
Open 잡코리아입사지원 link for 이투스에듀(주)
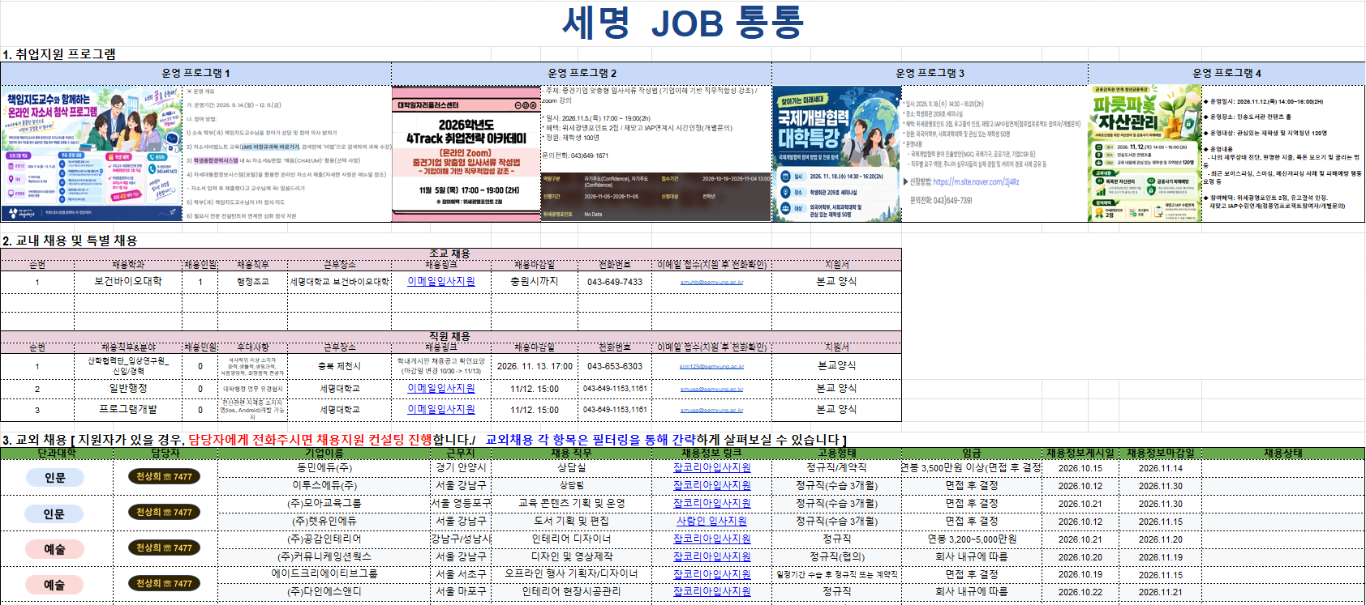tap(712, 485)
